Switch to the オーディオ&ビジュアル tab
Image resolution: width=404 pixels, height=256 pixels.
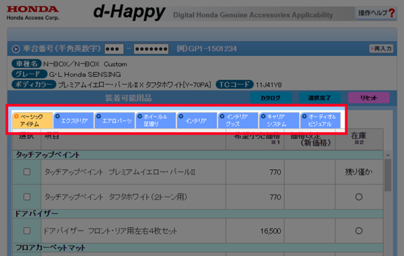click(321, 120)
